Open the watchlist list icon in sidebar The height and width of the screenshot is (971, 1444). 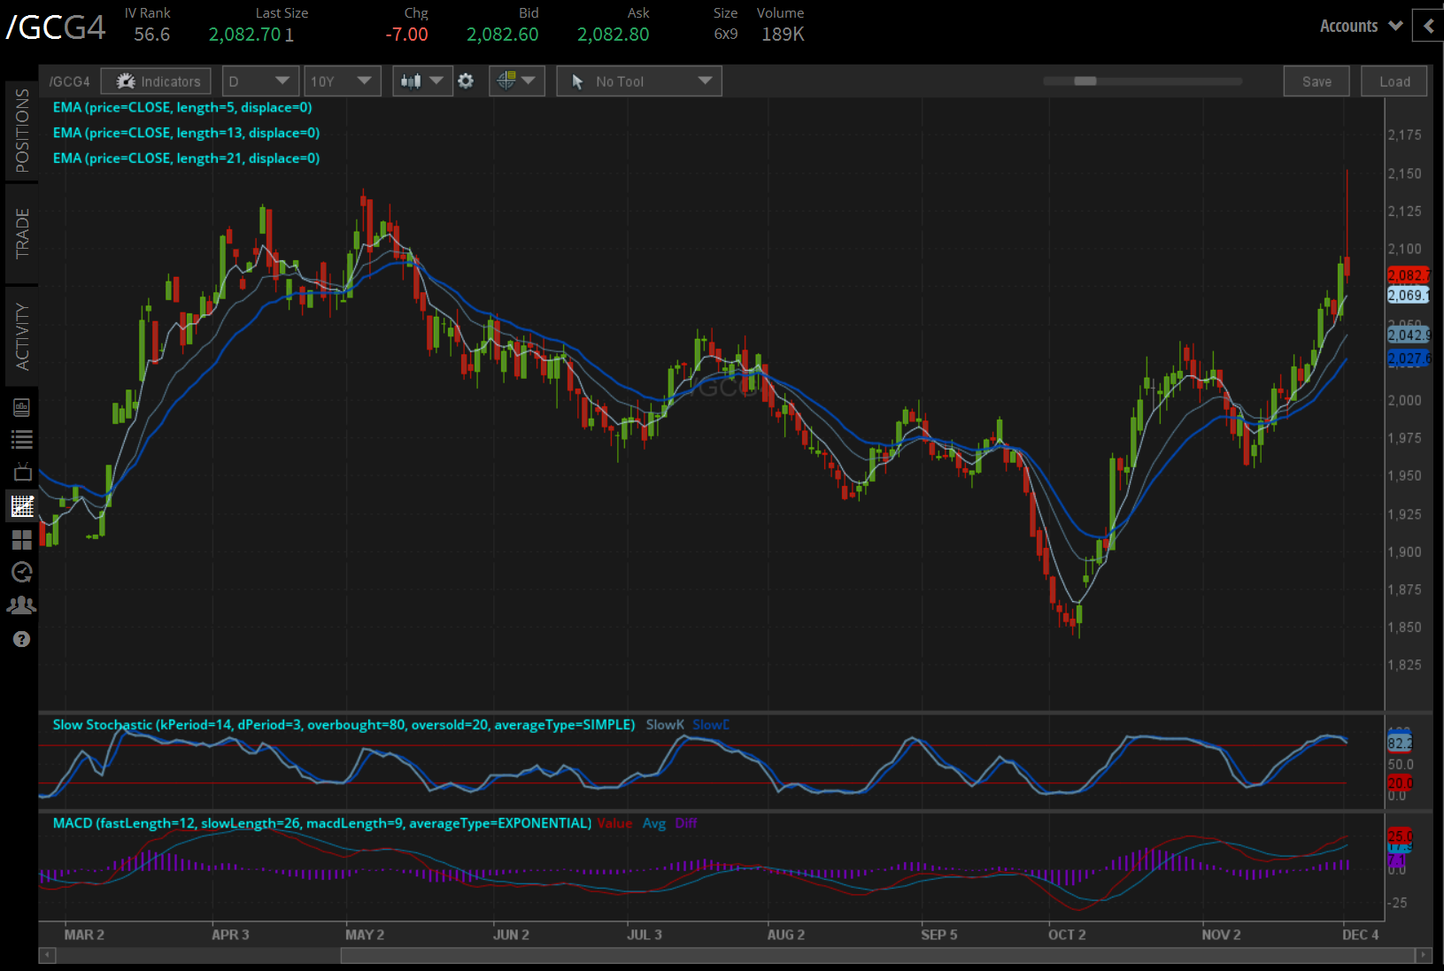(21, 439)
